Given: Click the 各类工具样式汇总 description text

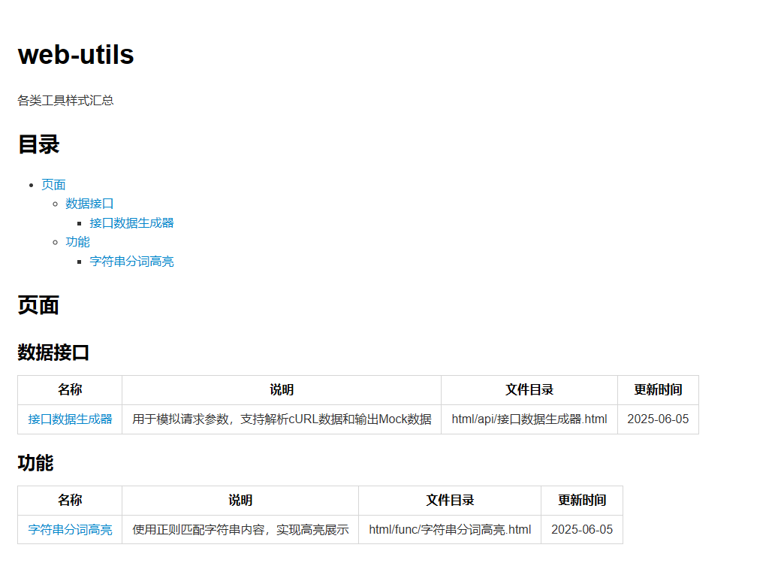Looking at the screenshot, I should pyautogui.click(x=65, y=100).
